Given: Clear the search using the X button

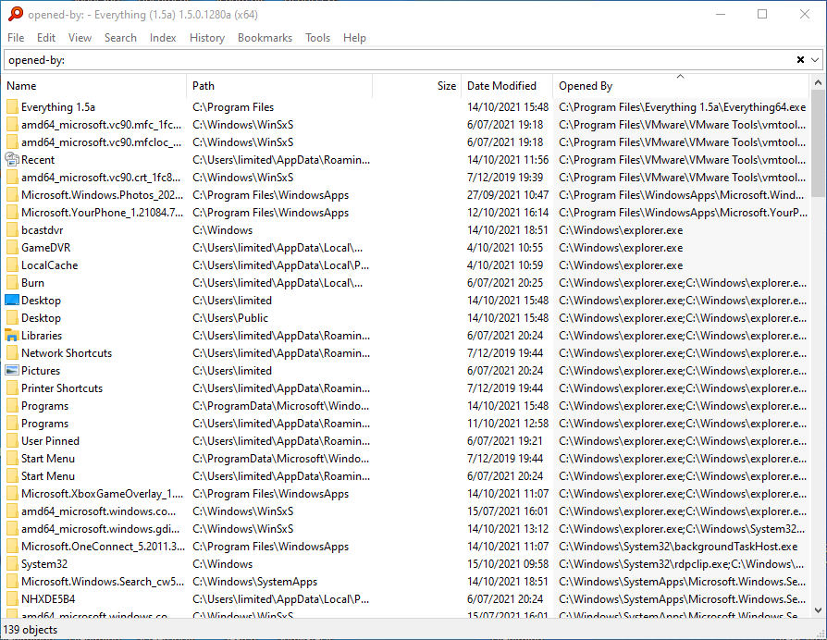Looking at the screenshot, I should pyautogui.click(x=798, y=59).
